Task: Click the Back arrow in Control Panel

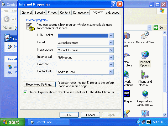Action: (x=6, y=19)
